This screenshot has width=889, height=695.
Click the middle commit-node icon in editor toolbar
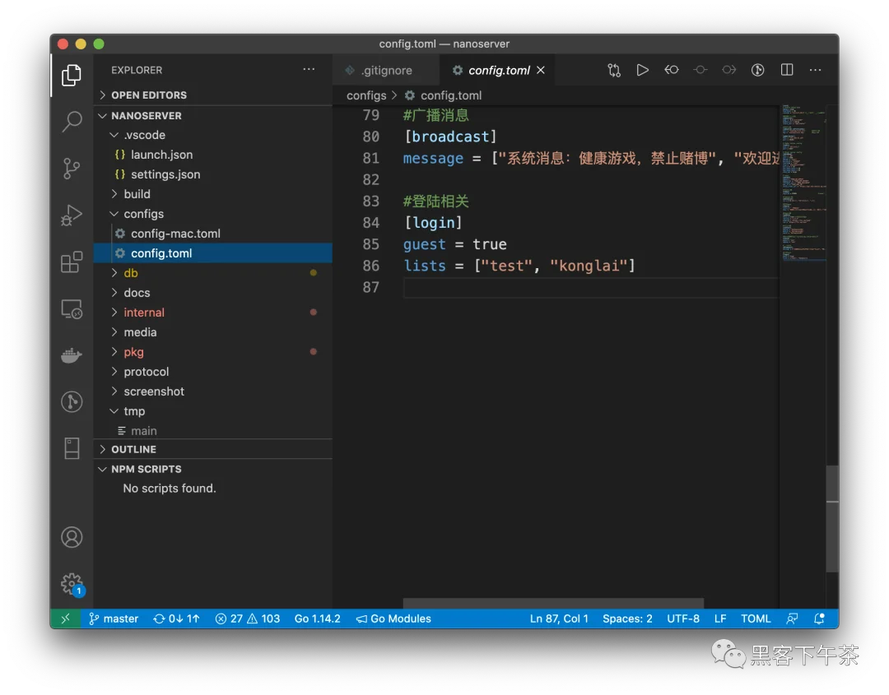coord(700,70)
